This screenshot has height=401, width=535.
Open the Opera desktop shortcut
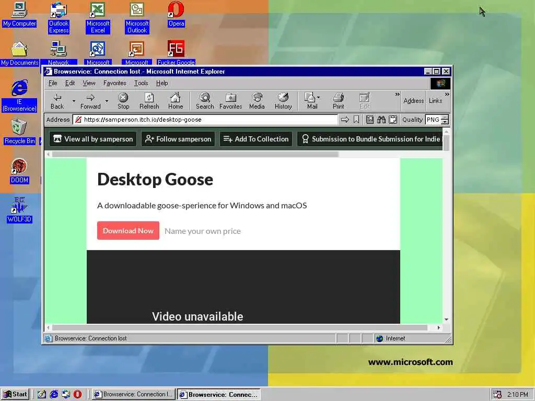click(x=176, y=14)
